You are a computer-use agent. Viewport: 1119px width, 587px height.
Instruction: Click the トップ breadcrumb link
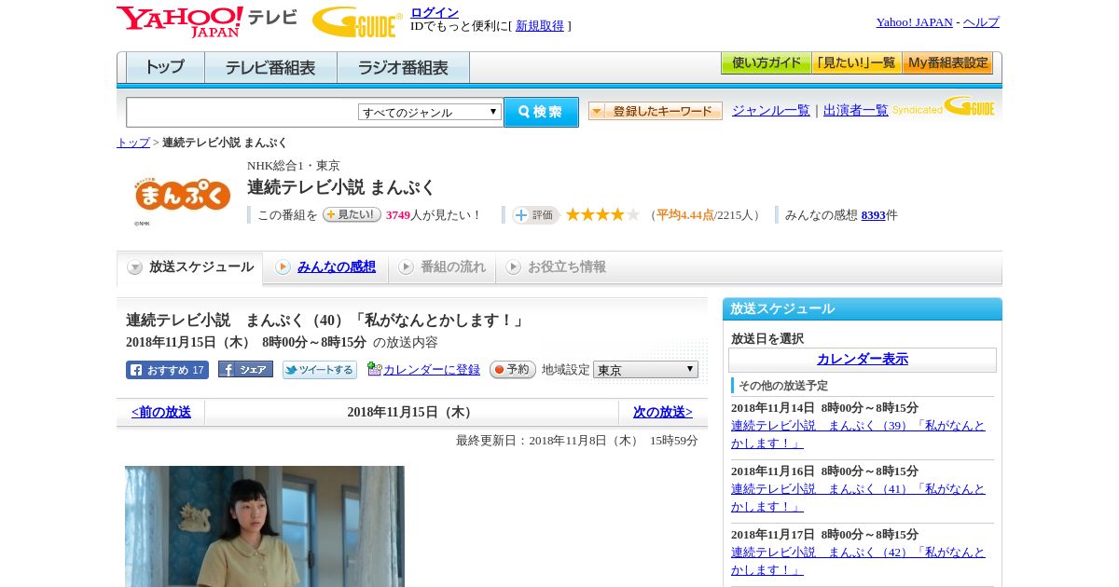point(133,143)
